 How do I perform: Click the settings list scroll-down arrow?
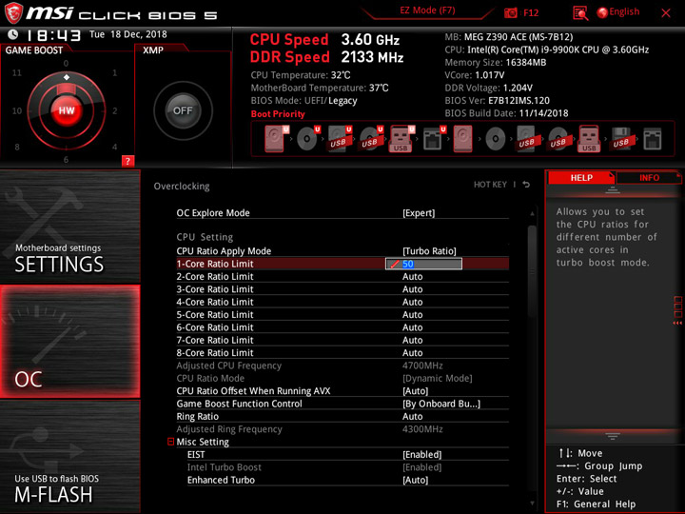point(532,504)
